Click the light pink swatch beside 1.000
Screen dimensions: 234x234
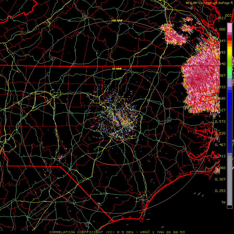(x=230, y=28)
